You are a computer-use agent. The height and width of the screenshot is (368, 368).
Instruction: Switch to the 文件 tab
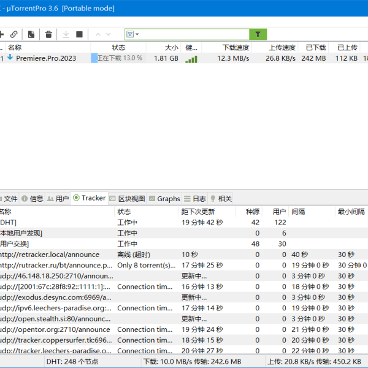[9, 199]
